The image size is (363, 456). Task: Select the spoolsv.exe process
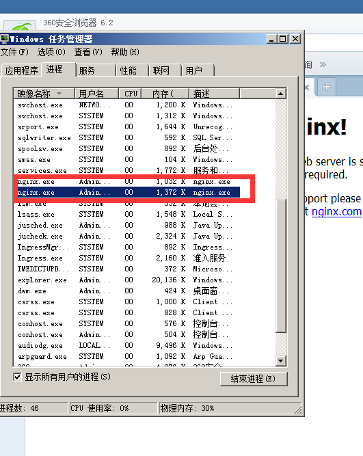(127, 148)
